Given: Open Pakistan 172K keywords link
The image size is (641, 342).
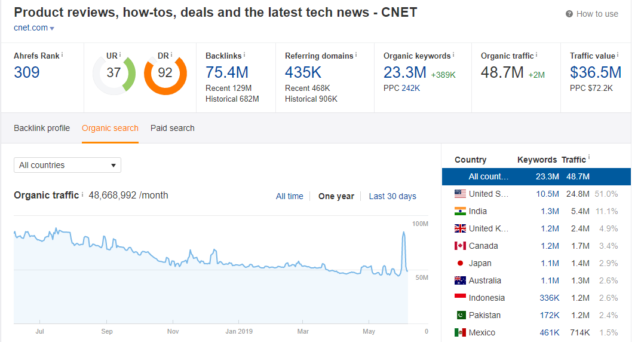Looking at the screenshot, I should (549, 315).
